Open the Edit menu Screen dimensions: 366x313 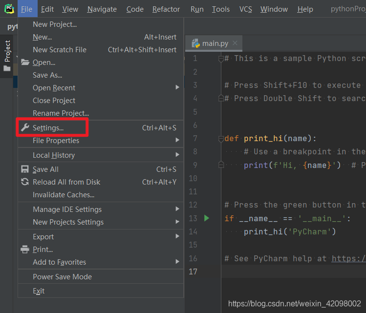click(47, 9)
